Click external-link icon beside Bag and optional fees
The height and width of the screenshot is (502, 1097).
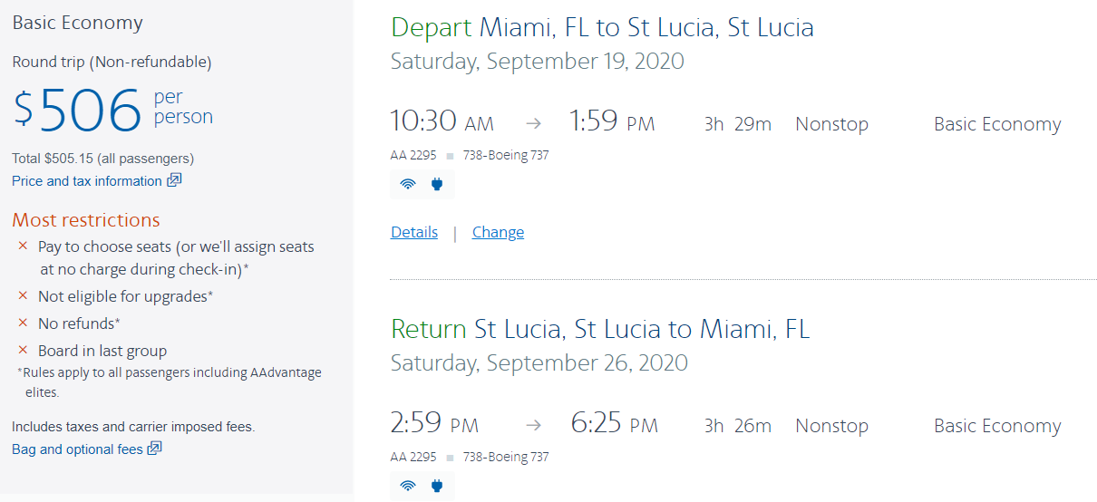tap(155, 449)
